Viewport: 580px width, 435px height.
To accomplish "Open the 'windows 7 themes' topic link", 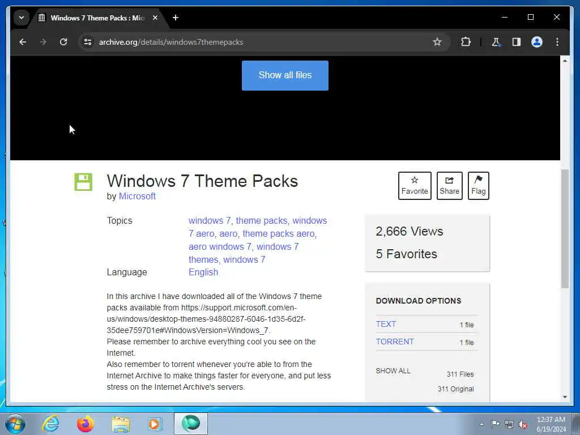I will [x=244, y=253].
